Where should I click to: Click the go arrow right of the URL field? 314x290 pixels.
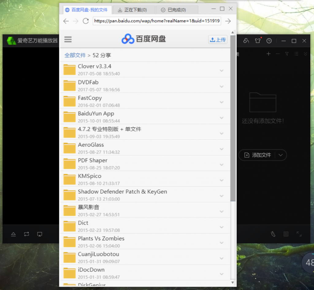click(228, 21)
